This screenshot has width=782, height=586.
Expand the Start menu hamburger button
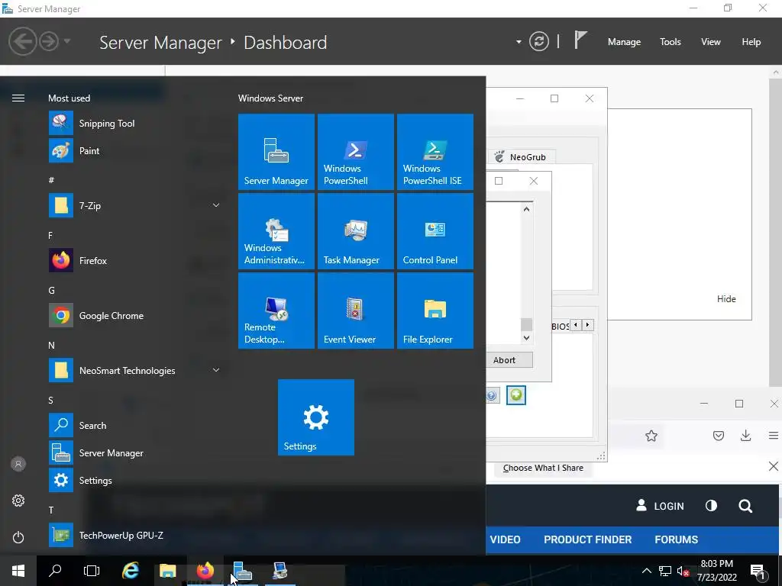(18, 98)
